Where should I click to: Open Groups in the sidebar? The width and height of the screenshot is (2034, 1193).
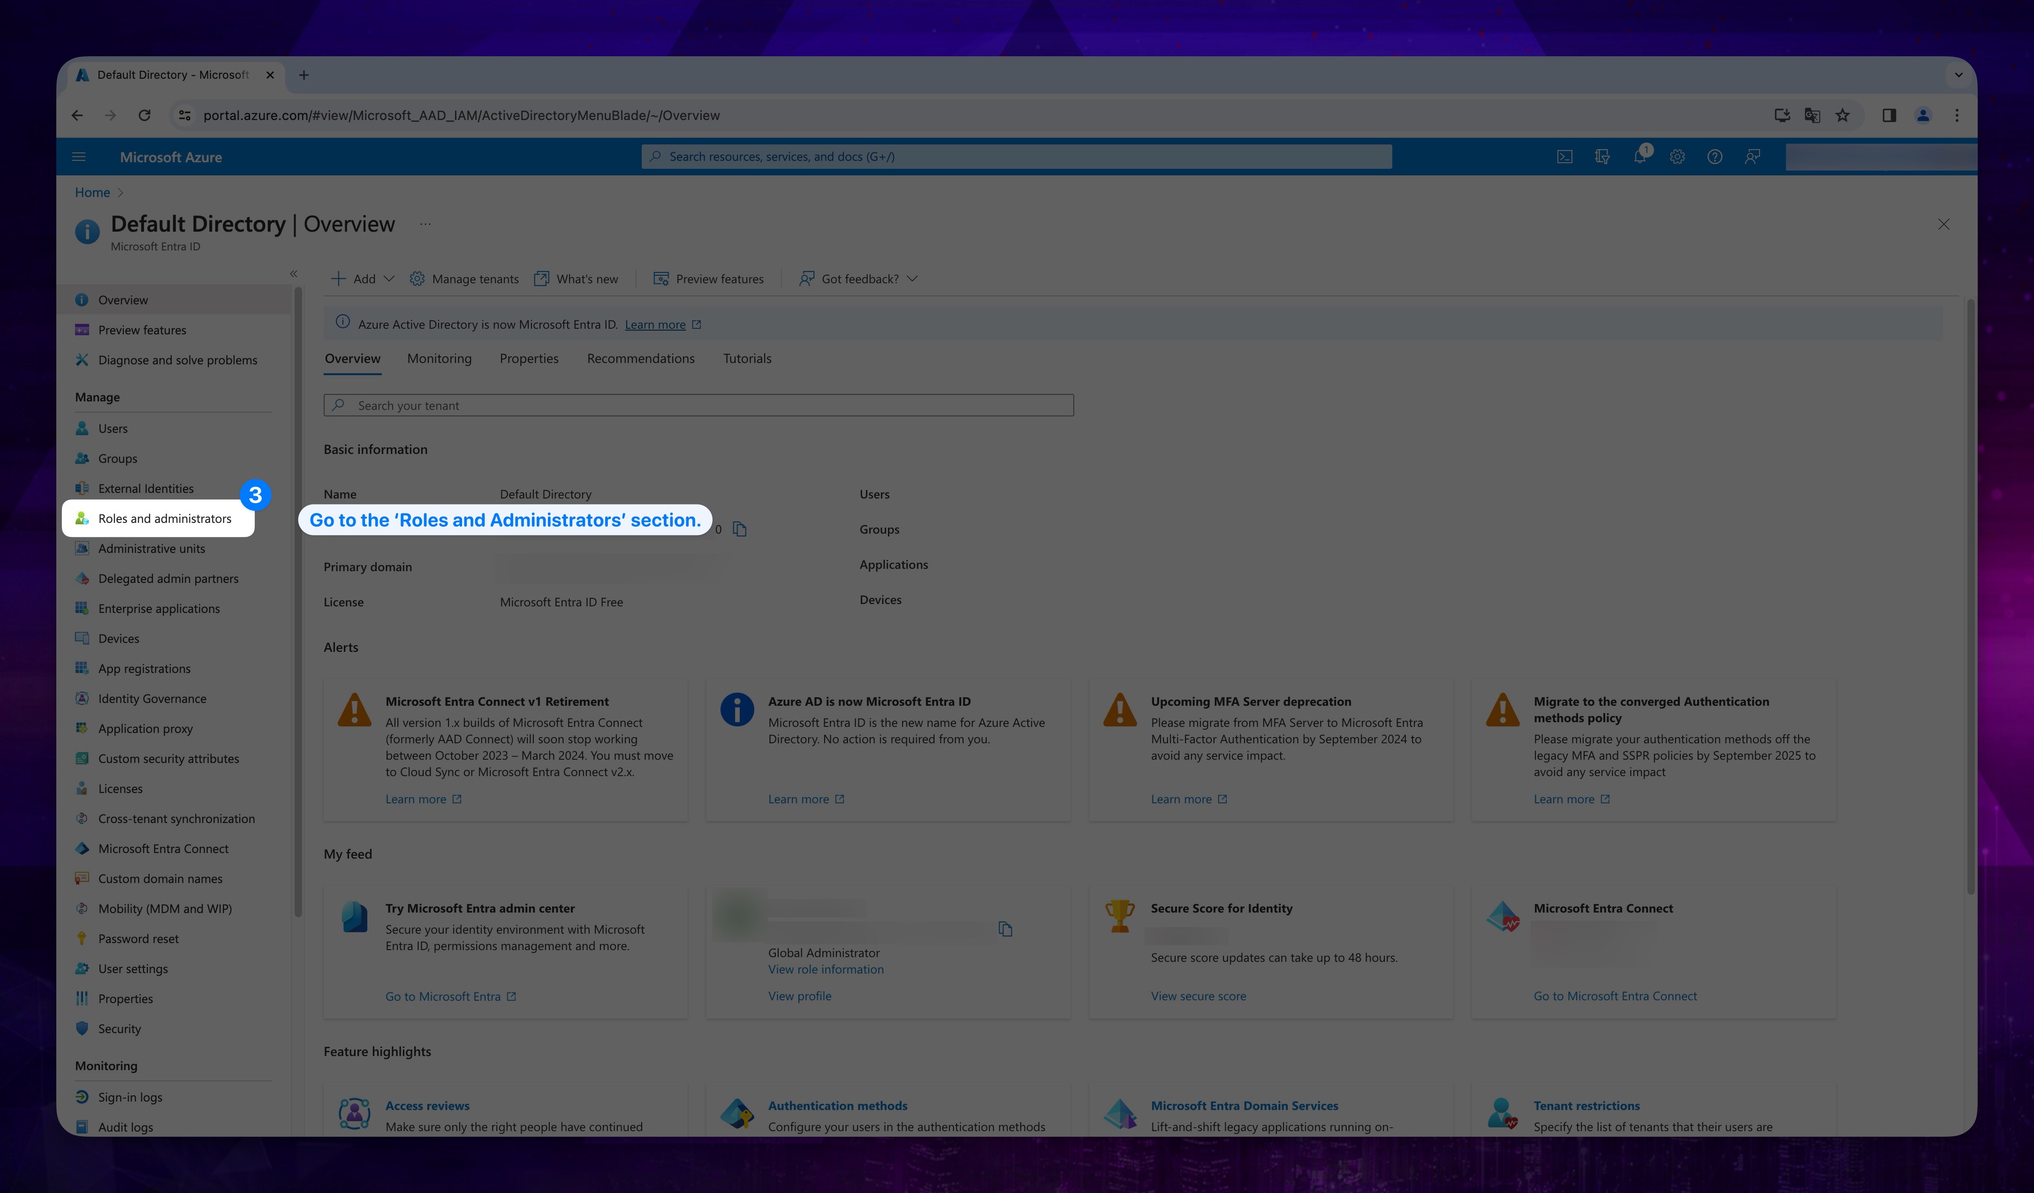118,458
